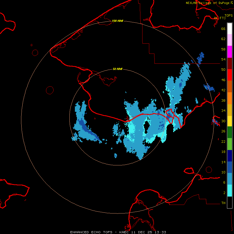Click the '54' legend value
This screenshot has height=234, width=234.
[x=223, y=59]
